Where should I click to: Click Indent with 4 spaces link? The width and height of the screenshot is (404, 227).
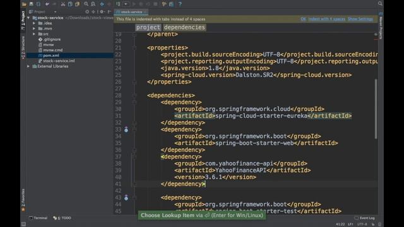click(326, 19)
